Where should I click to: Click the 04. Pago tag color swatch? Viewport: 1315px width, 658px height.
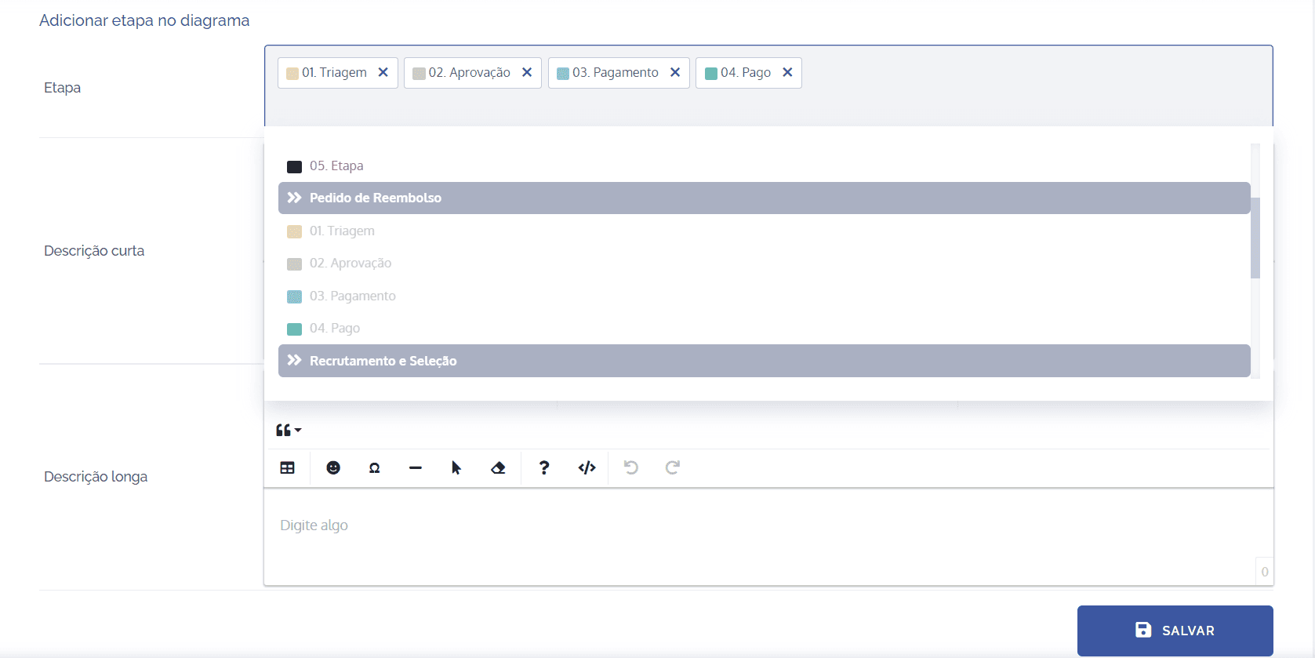click(711, 73)
